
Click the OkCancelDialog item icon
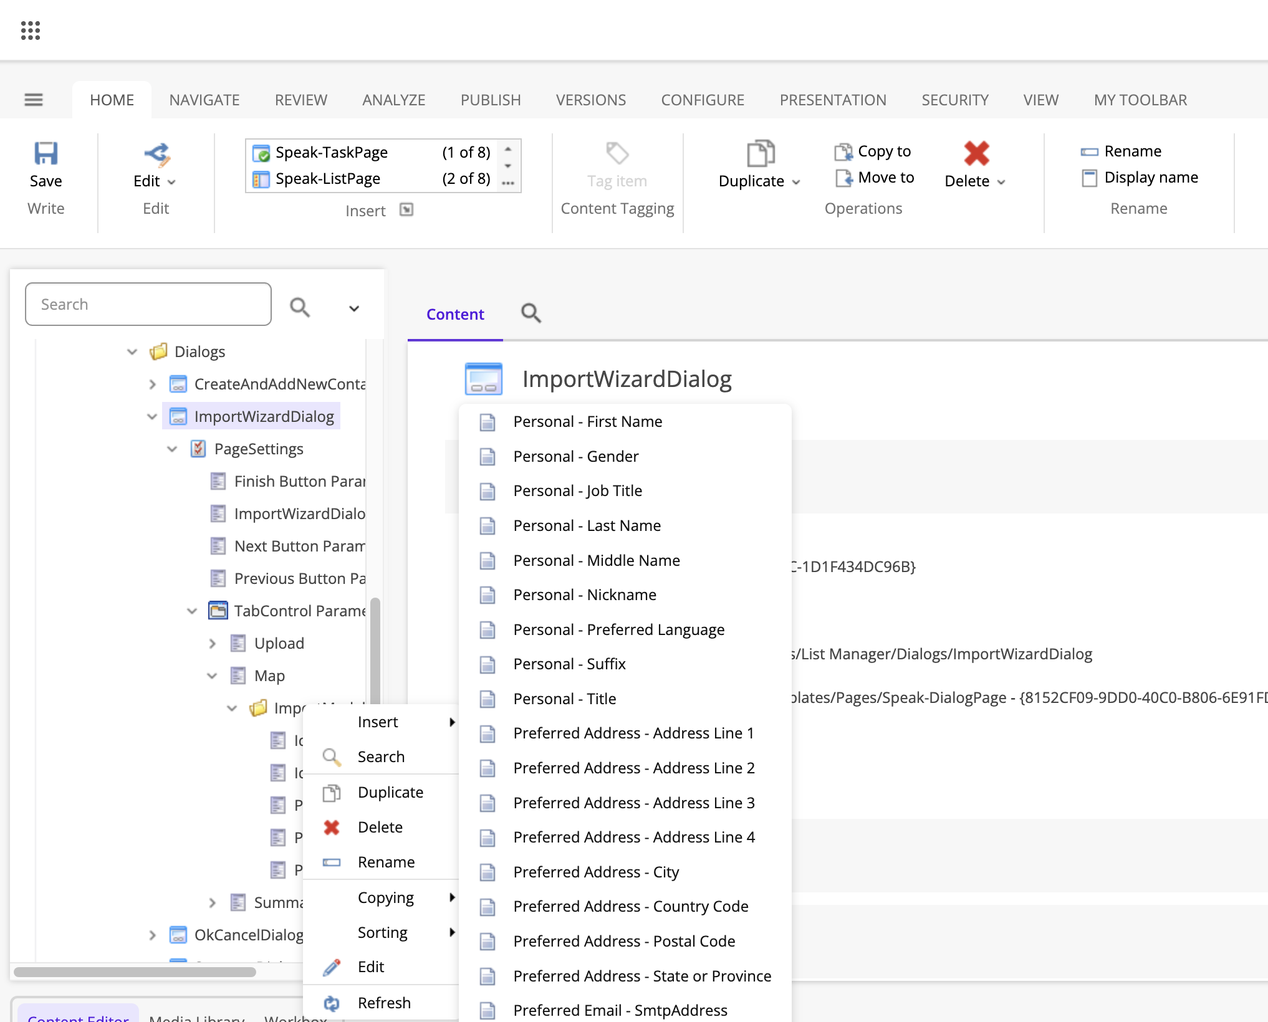coord(178,935)
